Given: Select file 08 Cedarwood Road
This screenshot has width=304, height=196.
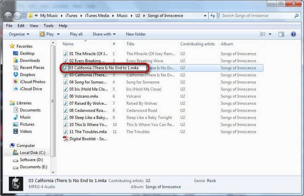Looking at the screenshot, I should [x=88, y=110].
